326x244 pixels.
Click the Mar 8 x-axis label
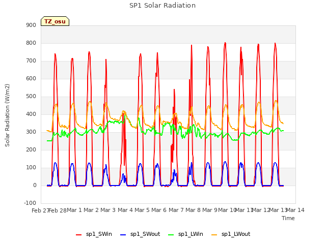coord(193,210)
